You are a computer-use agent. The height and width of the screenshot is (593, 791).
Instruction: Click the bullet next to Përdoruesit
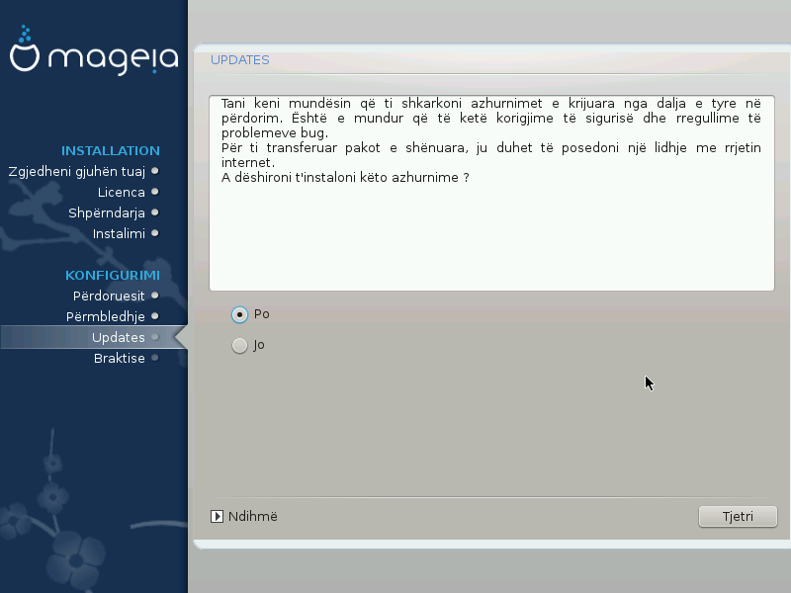pos(155,296)
